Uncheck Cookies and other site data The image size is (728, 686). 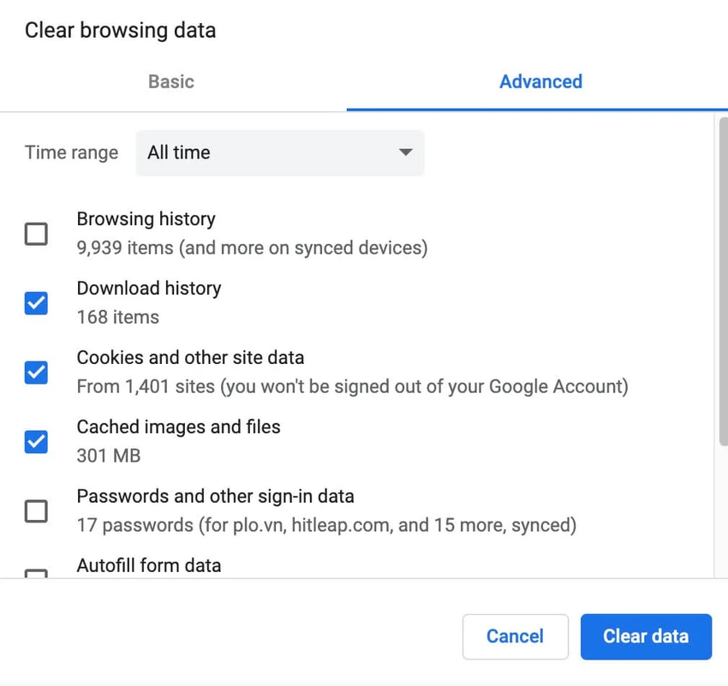(x=36, y=373)
